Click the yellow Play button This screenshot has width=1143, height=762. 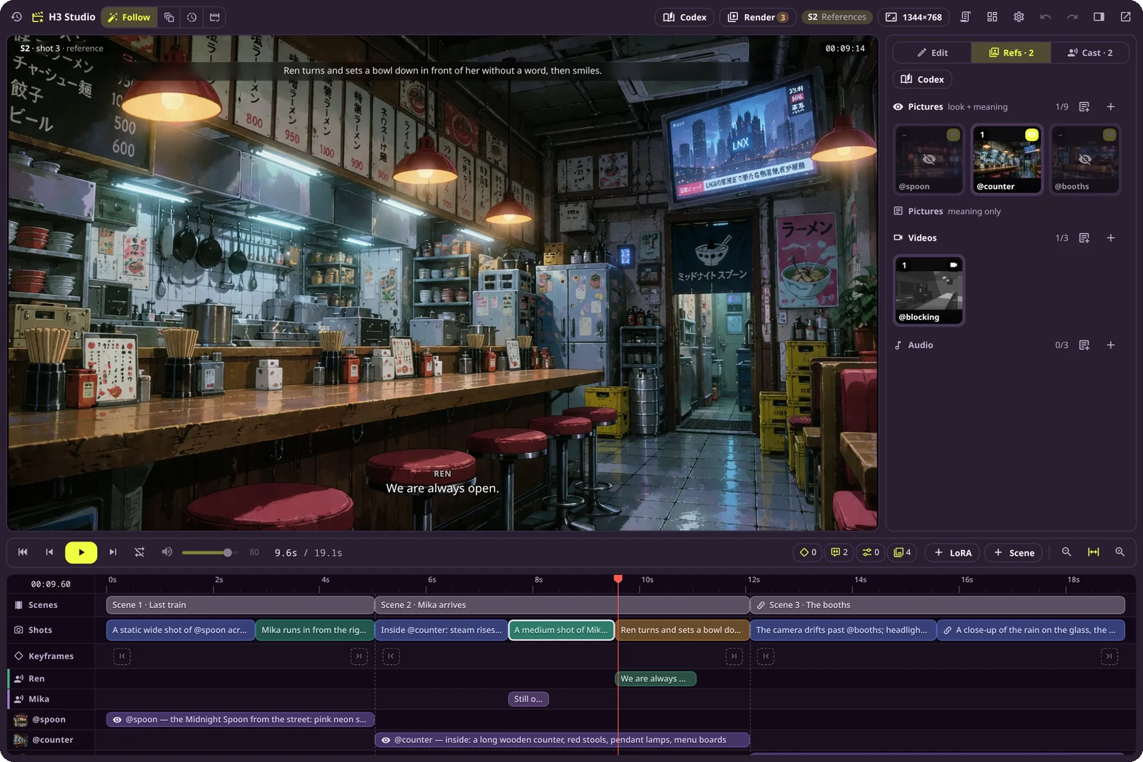tap(81, 552)
